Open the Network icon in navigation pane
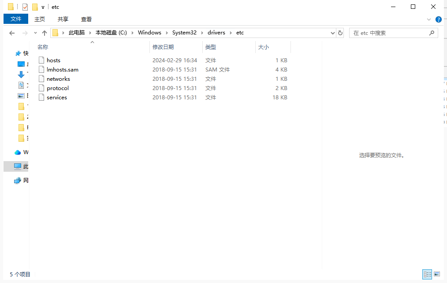 coord(18,181)
